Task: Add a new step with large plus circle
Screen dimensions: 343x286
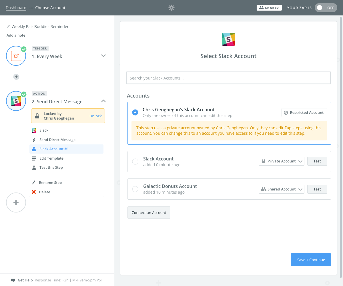Action: [16, 202]
